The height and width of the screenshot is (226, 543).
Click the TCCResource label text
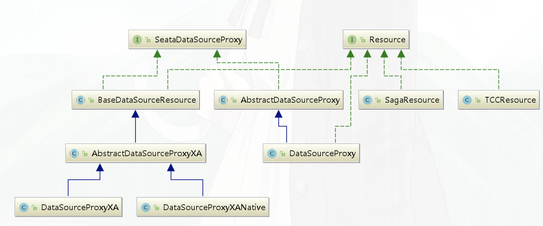pos(511,100)
